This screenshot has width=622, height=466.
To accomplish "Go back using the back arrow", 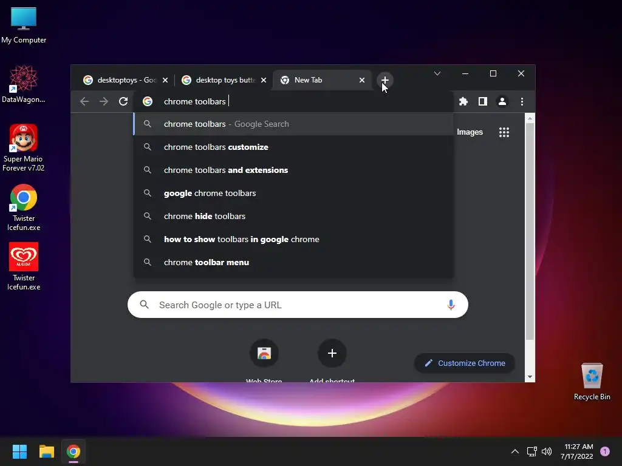I will pos(84,101).
